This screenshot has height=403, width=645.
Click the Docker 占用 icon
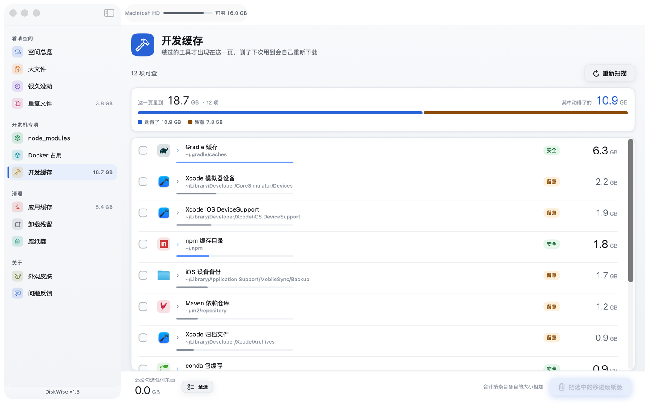[x=18, y=155]
